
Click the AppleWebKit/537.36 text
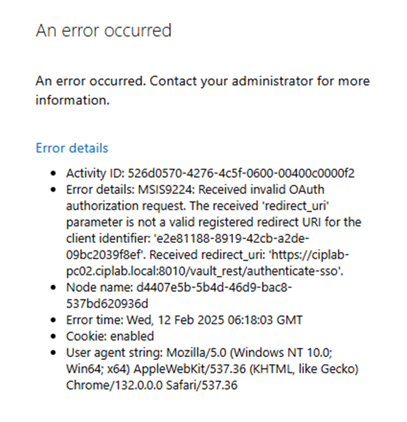(189, 369)
